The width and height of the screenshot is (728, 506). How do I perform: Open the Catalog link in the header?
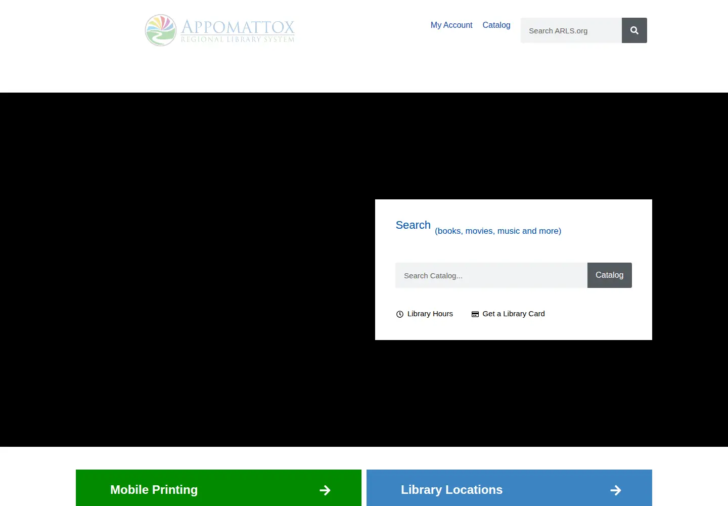[x=496, y=25]
